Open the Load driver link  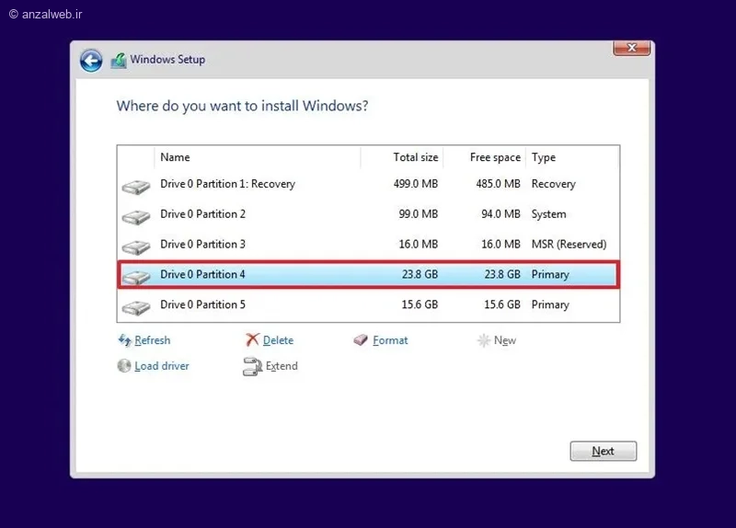point(162,366)
